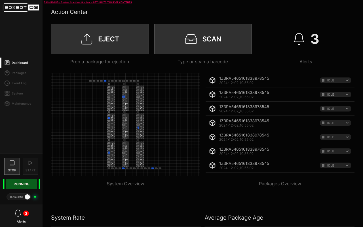Click the first package's box icon
The image size is (363, 227).
click(212, 80)
